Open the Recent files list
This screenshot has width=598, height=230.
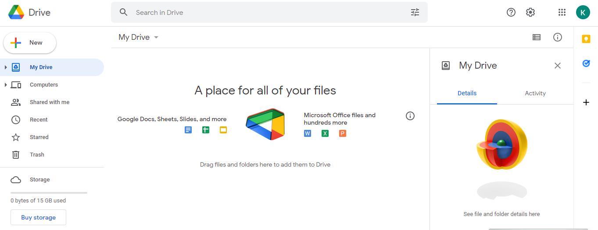[x=52, y=120]
